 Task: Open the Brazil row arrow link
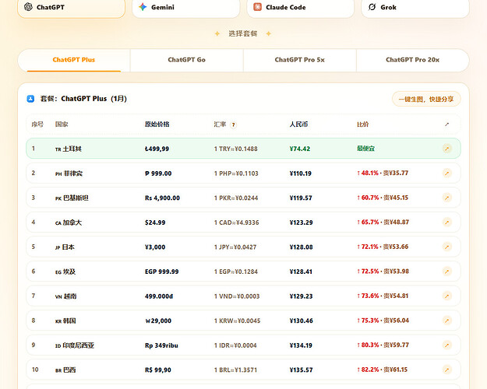click(x=446, y=370)
